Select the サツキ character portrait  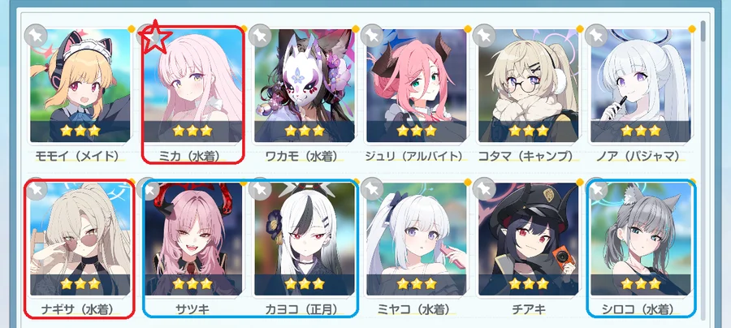click(x=193, y=239)
